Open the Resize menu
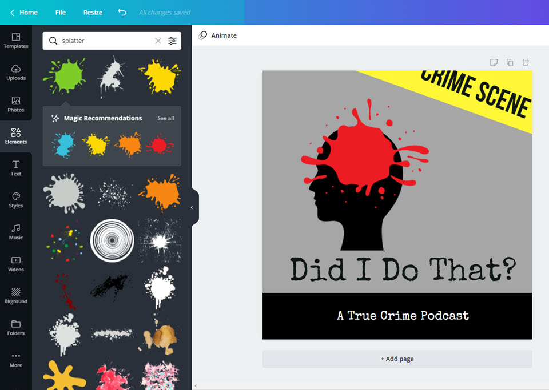The image size is (549, 390). point(93,12)
